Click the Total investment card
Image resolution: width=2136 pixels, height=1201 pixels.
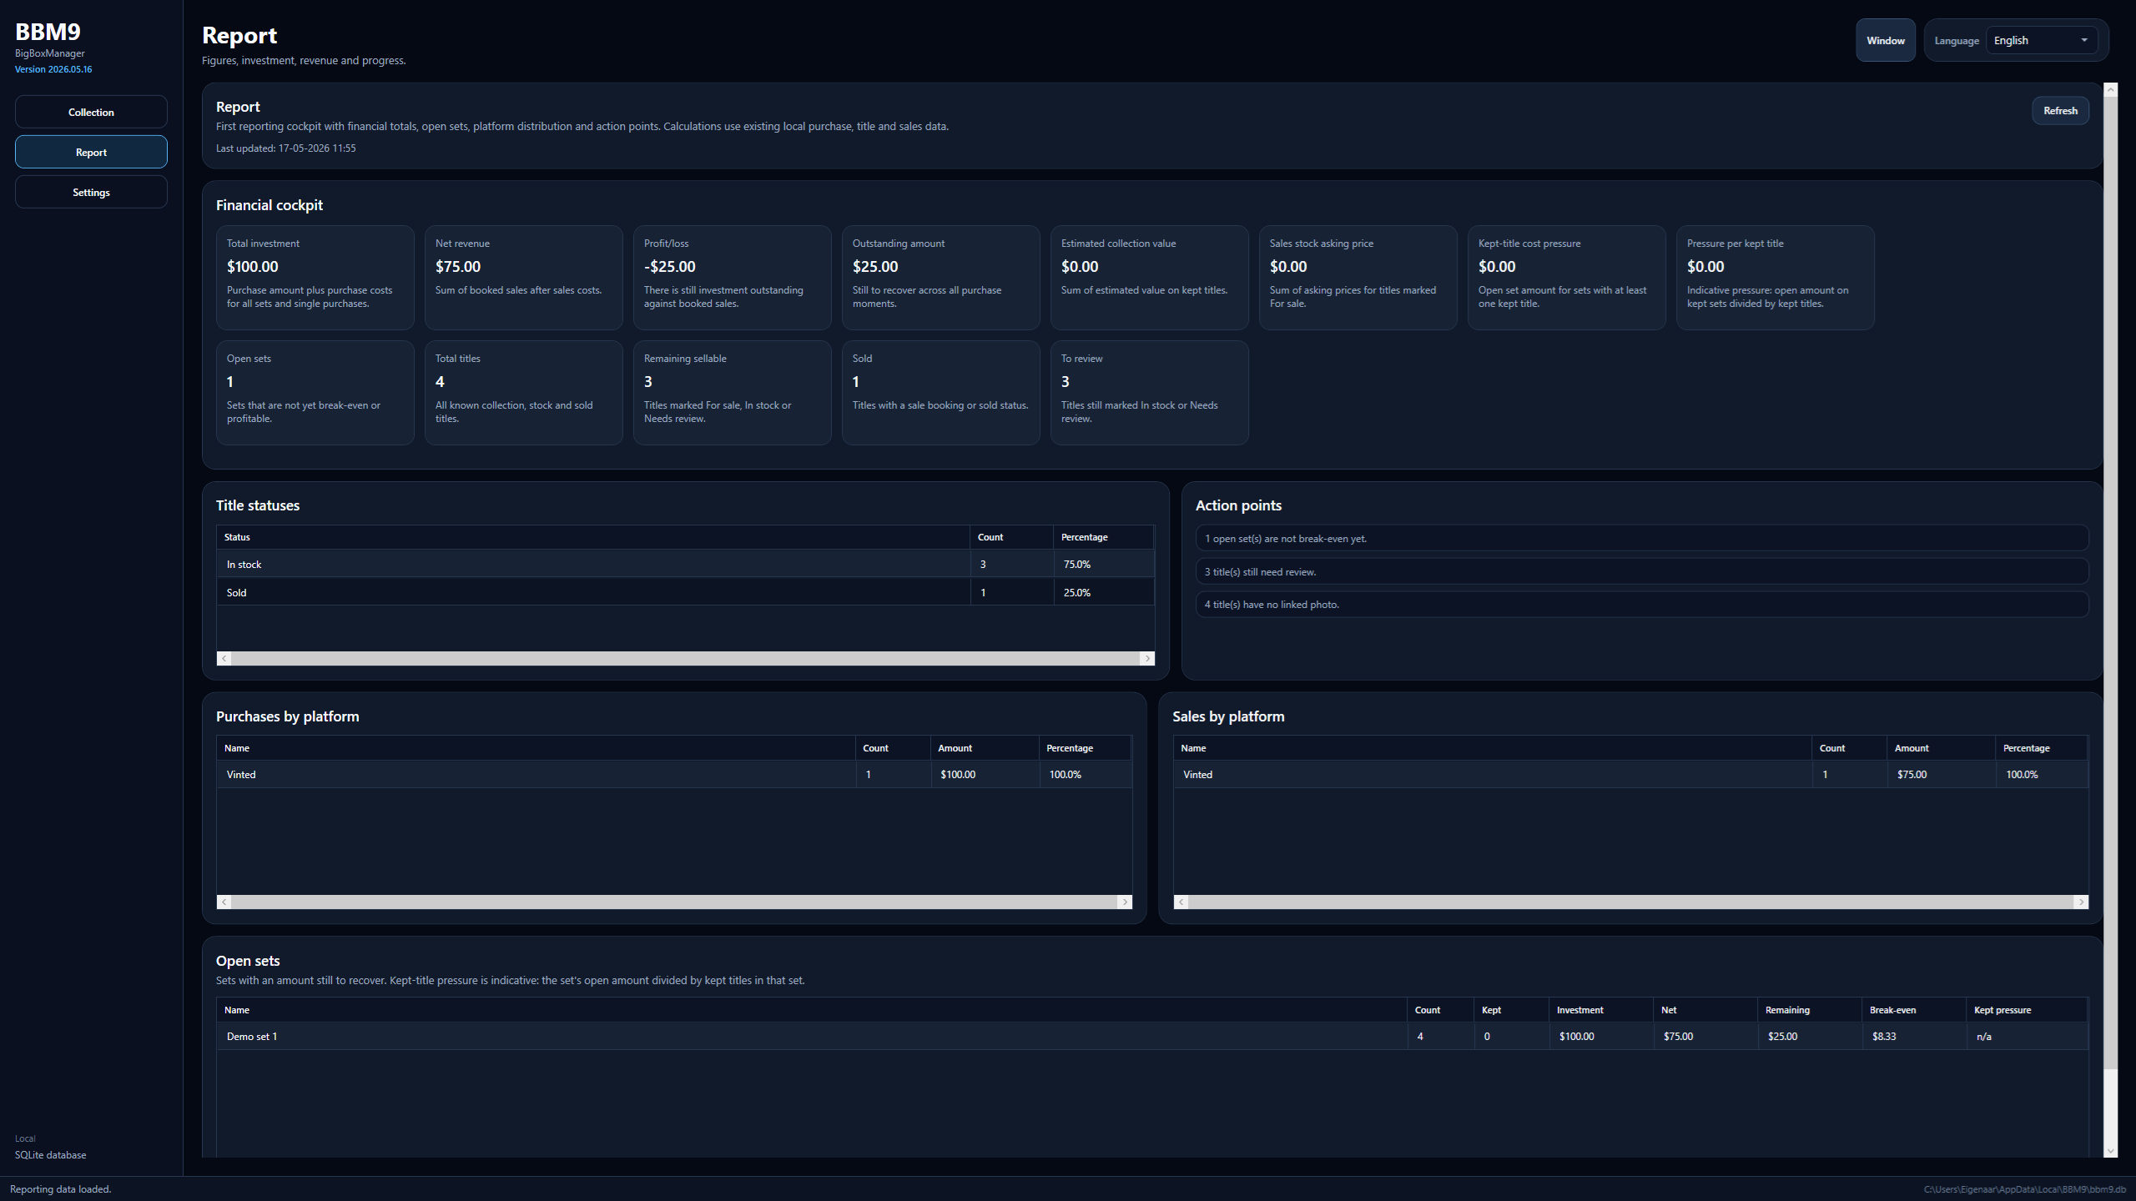315,277
